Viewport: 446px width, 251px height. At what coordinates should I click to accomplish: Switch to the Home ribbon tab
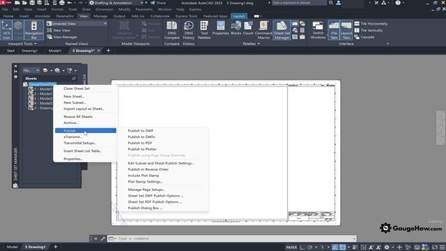coord(8,16)
